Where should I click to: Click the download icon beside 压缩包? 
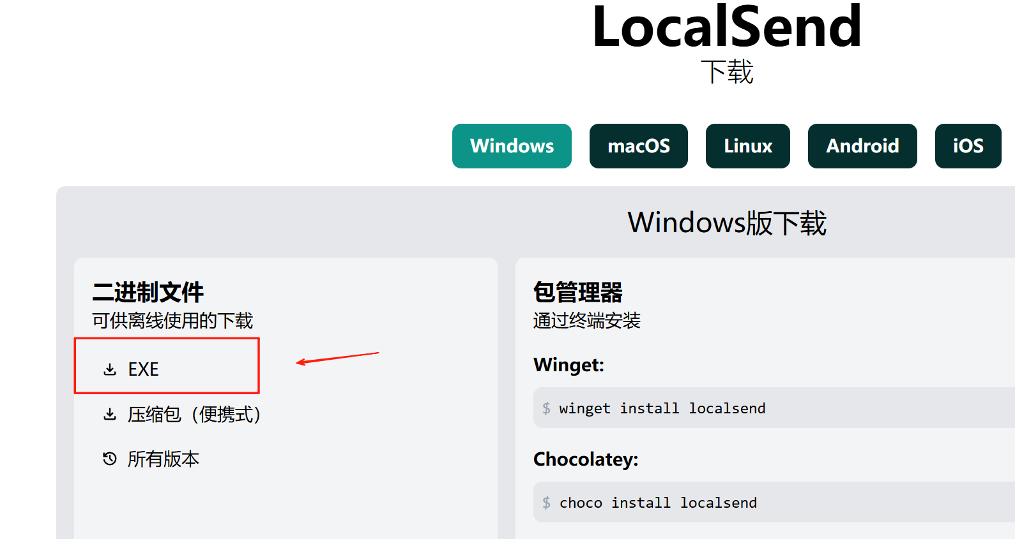[110, 415]
